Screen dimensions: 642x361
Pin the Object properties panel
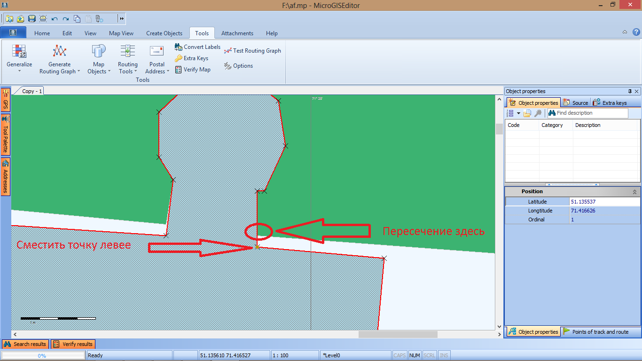tap(630, 91)
